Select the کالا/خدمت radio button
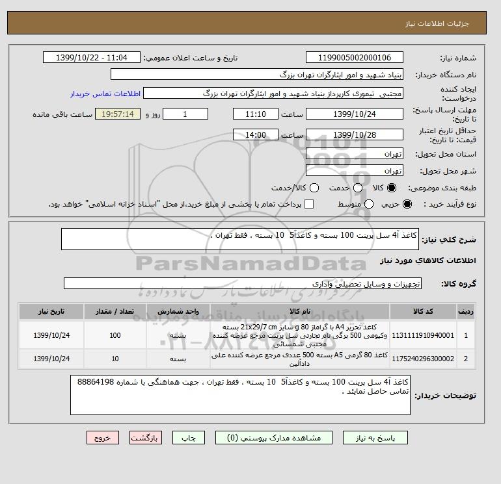 (314, 188)
